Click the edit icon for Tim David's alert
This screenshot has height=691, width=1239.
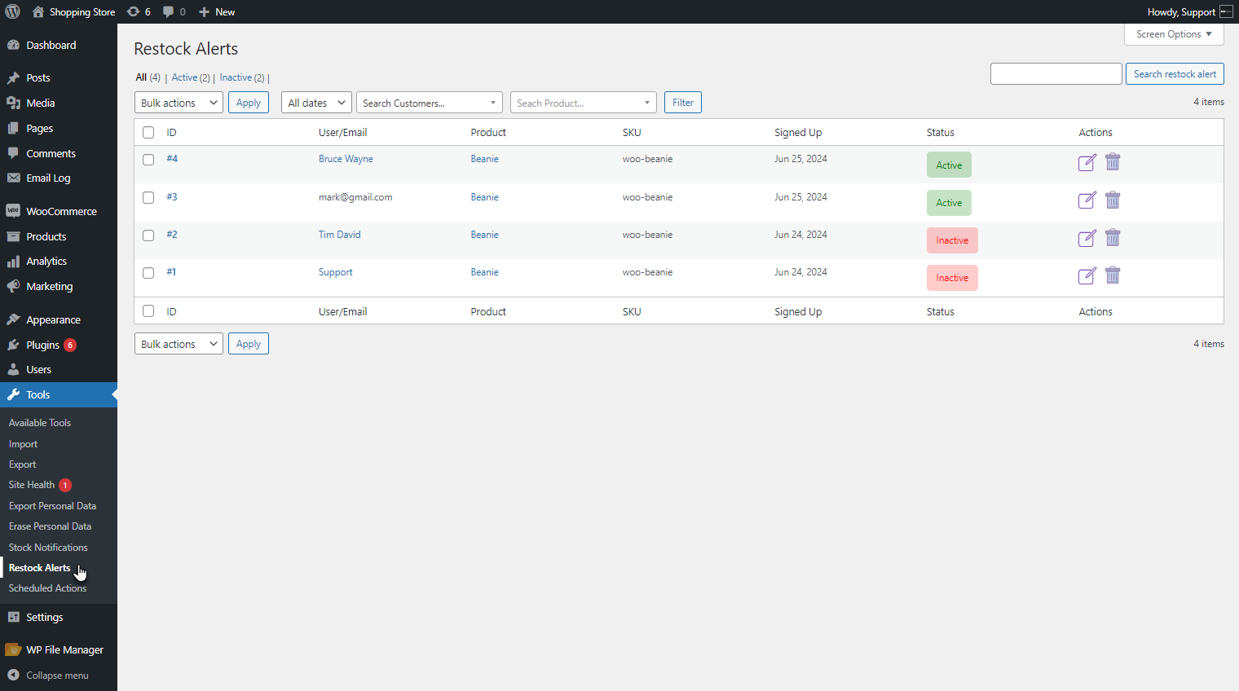tap(1087, 238)
